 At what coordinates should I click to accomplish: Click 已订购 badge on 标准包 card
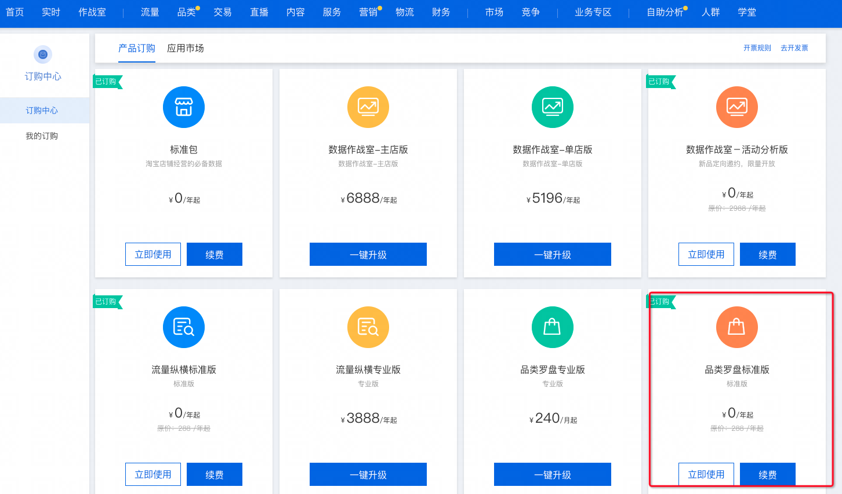click(107, 82)
